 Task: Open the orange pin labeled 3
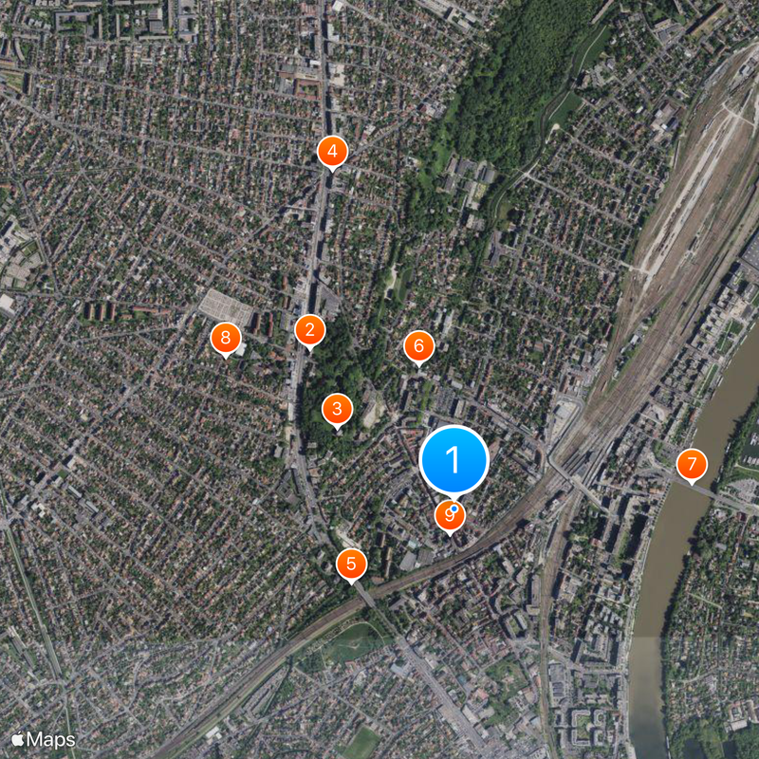[x=338, y=410]
